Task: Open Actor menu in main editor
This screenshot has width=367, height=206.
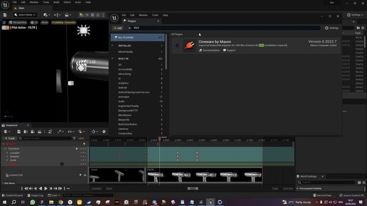Action: point(78,2)
